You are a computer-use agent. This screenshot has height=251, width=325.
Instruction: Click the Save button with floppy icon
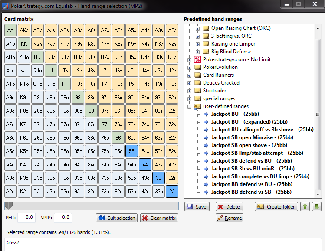pyautogui.click(x=197, y=207)
